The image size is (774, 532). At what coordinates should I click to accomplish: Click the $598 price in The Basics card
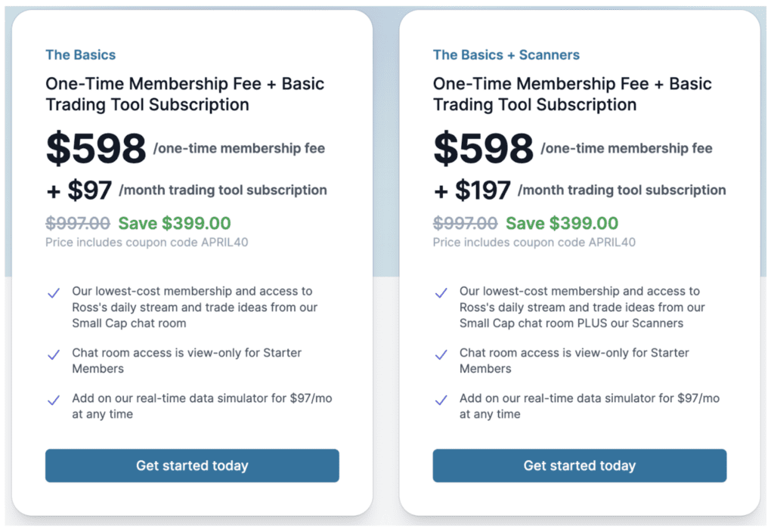96,148
